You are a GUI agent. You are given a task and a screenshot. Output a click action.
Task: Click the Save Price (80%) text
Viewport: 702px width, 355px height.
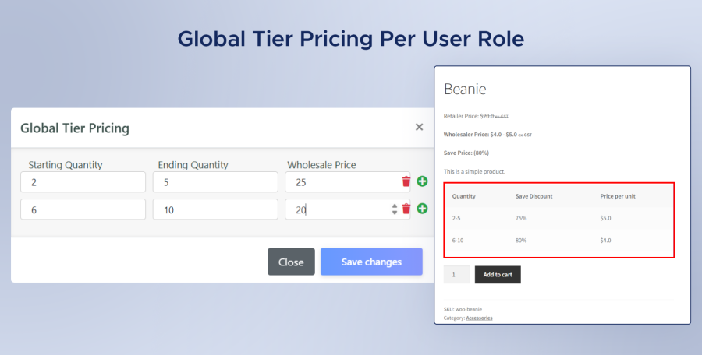point(466,153)
